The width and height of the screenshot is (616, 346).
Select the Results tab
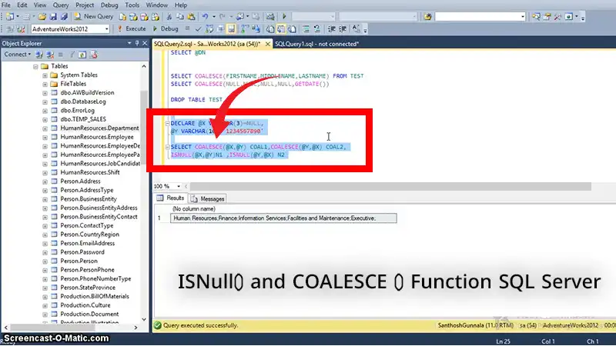[171, 198]
